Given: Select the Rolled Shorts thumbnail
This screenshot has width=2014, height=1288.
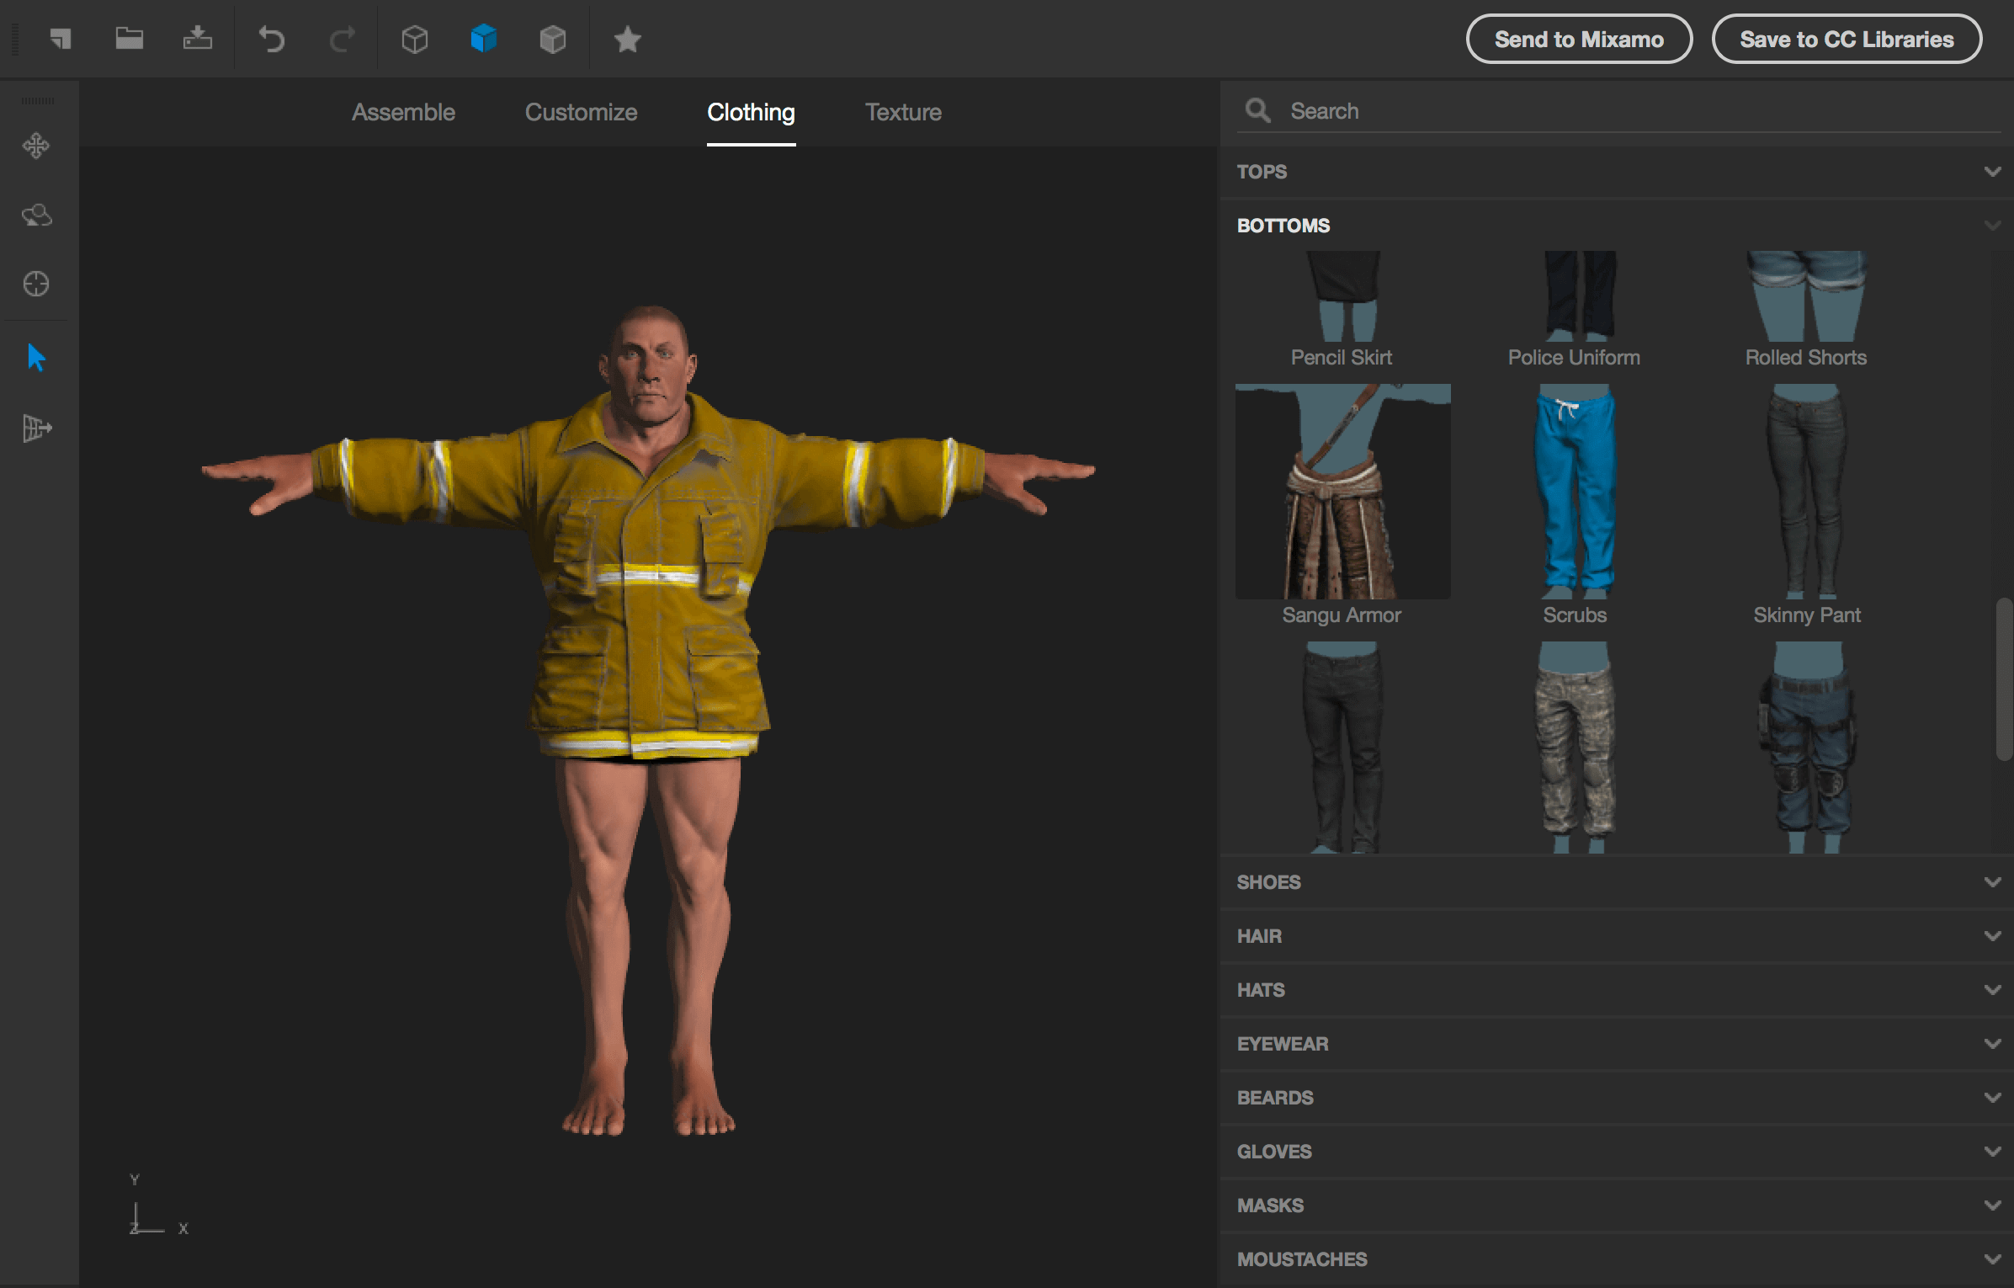Looking at the screenshot, I should [x=1807, y=296].
